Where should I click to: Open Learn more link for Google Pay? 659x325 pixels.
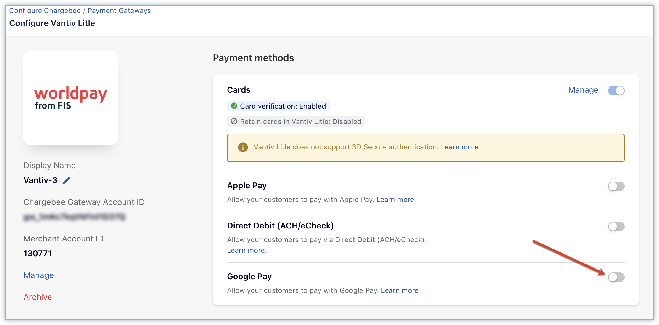tap(400, 290)
